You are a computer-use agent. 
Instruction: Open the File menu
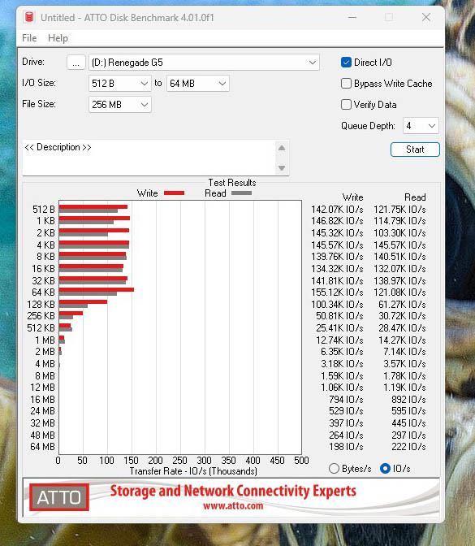point(29,38)
